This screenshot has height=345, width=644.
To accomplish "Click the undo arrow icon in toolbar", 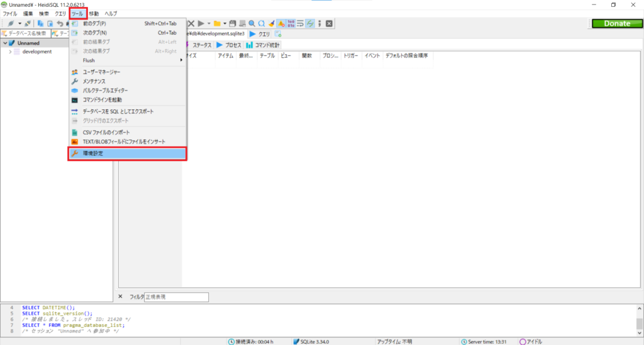I will (59, 23).
